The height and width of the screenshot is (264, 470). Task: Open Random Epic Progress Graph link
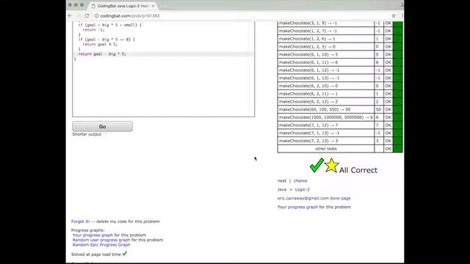[101, 245]
